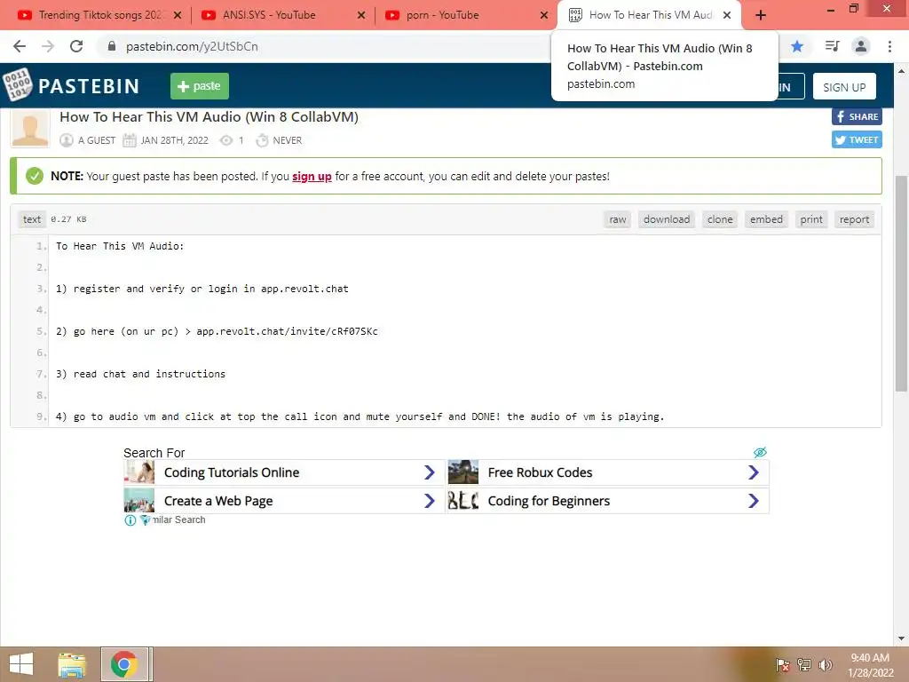Click the Free Robux Codes ad thumbnail
The height and width of the screenshot is (682, 909).
[463, 472]
